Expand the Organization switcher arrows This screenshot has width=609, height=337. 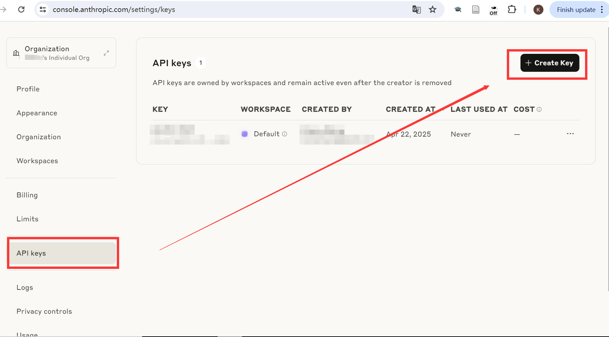pyautogui.click(x=106, y=53)
